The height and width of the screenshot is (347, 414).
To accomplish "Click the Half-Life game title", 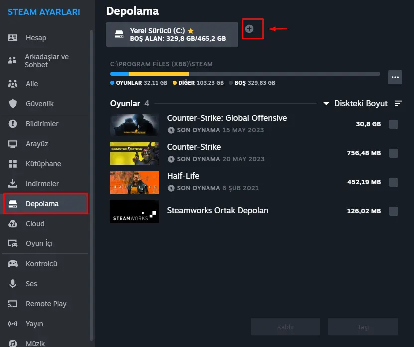I will [x=183, y=176].
